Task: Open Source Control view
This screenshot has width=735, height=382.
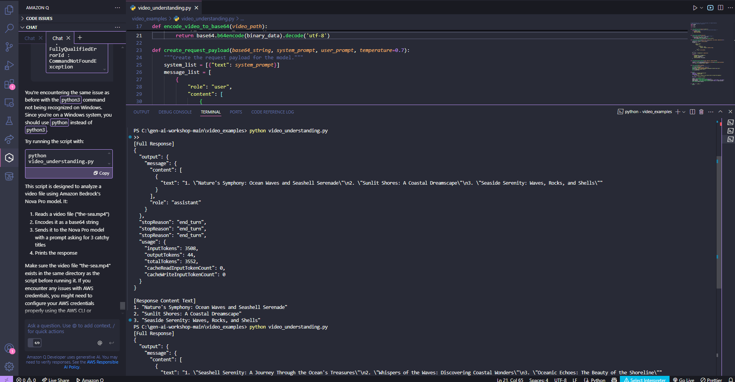Action: [x=9, y=47]
